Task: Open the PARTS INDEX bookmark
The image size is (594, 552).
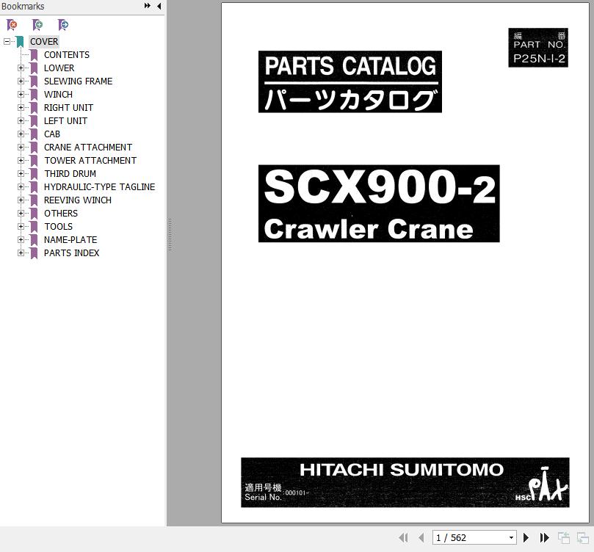Action: coord(71,253)
